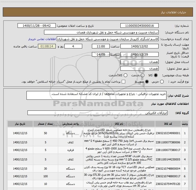The height and width of the screenshot is (190, 196).
Task: Click the unit قرقره in row 3
Action: tap(71, 150)
